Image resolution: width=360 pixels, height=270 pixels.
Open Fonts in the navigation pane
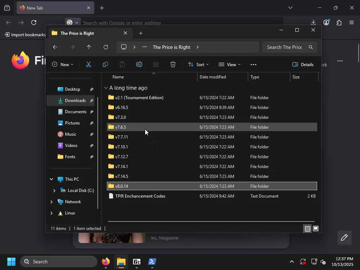(x=71, y=157)
